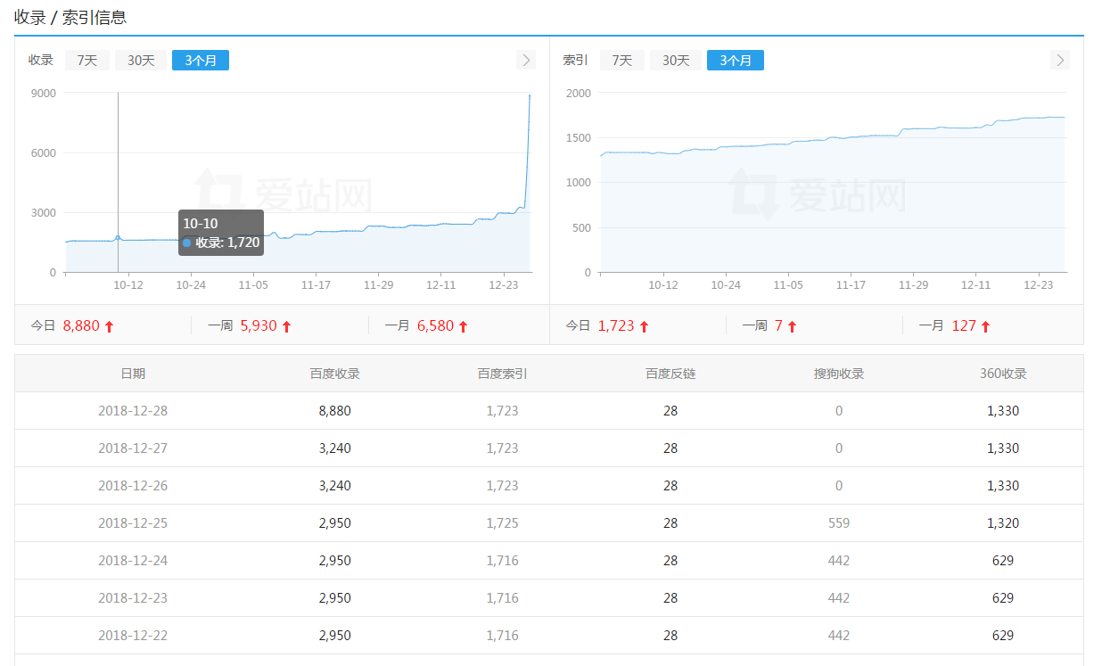
Task: Click 百度反链 value in 2018-12-25 row
Action: tap(670, 523)
